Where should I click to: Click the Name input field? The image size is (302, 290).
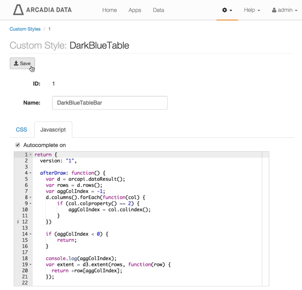pos(110,103)
